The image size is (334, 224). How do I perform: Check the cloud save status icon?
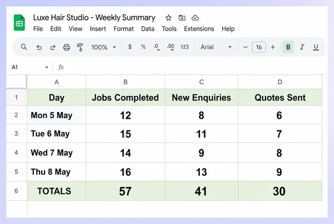coord(195,18)
